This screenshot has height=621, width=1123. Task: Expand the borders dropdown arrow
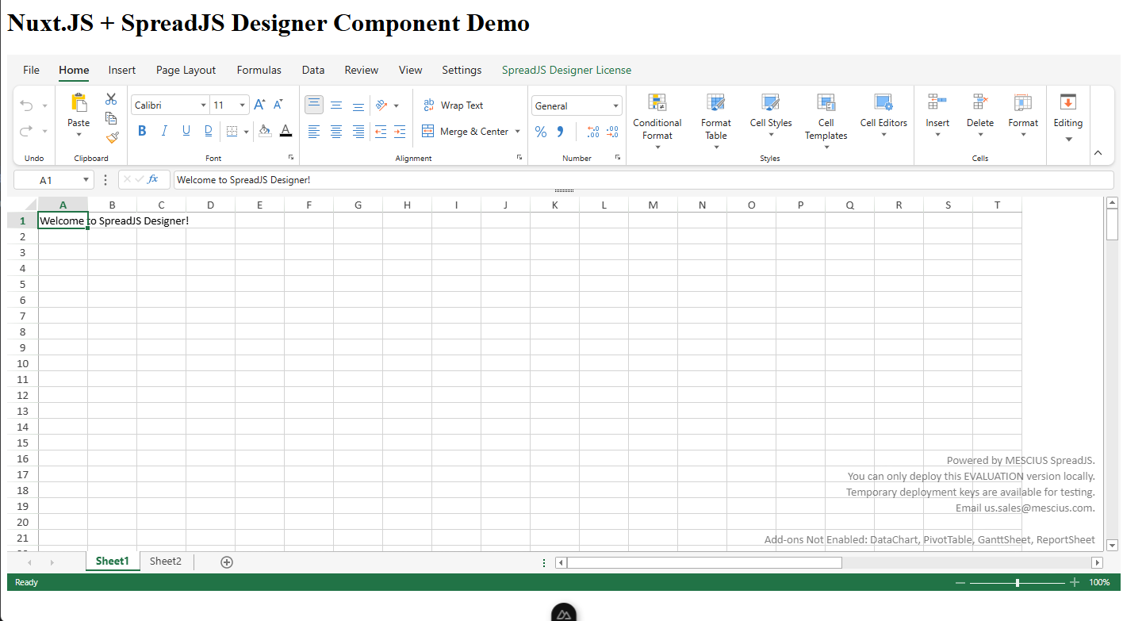pyautogui.click(x=247, y=132)
